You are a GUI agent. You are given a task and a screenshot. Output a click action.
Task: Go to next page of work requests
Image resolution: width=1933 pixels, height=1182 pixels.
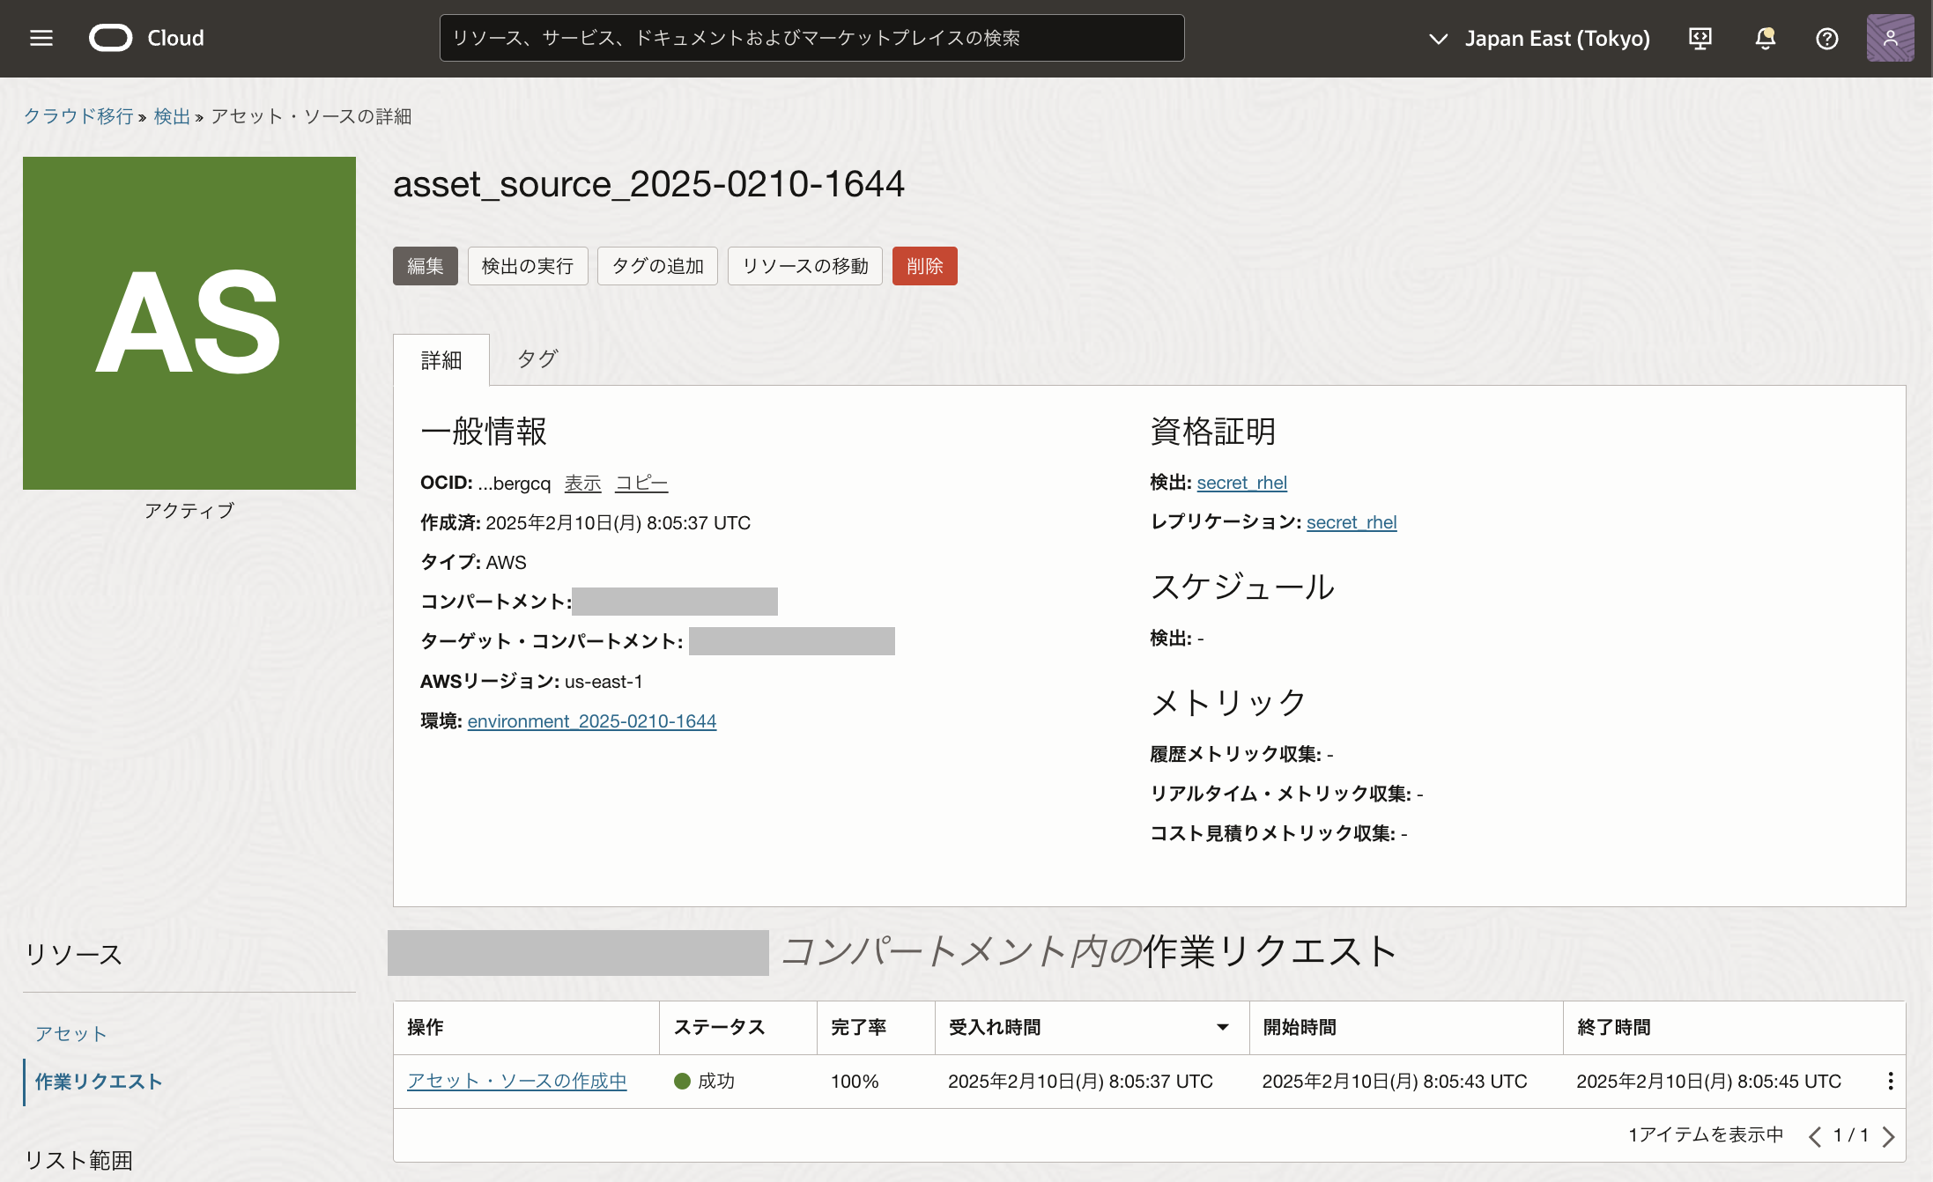[x=1888, y=1135]
